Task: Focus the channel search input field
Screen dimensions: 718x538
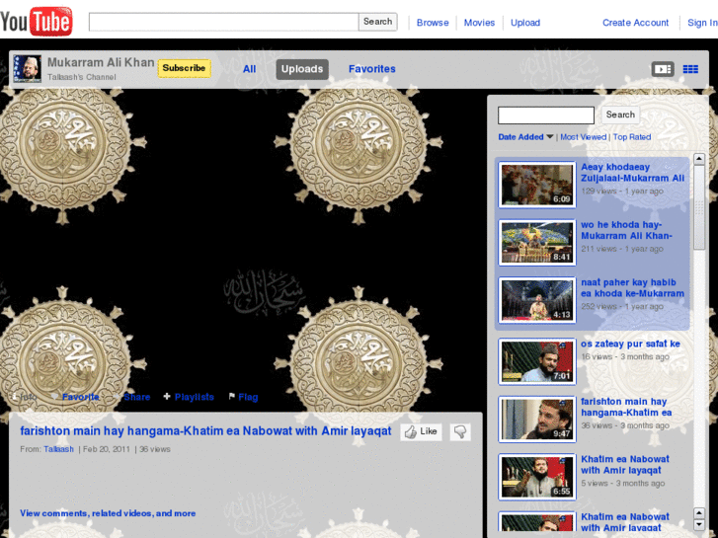Action: (x=545, y=115)
